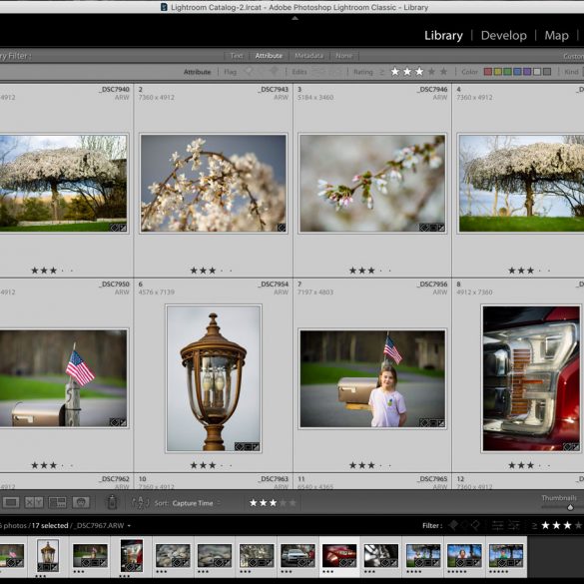Toggle filmstrip flagged filter icon
The height and width of the screenshot is (584, 584).
pos(453,525)
